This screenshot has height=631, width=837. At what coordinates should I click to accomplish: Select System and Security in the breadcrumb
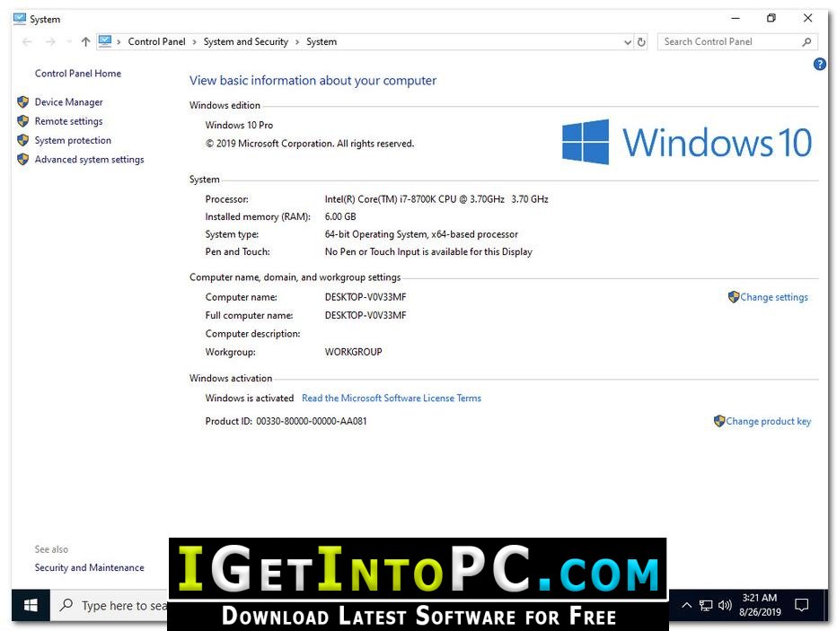click(x=245, y=41)
